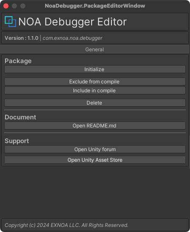Choose Include in compile

point(95,91)
